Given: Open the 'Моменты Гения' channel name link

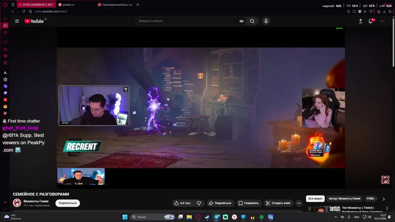Looking at the screenshot, I should coord(36,201).
